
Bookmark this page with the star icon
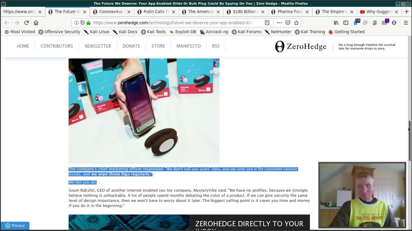click(296, 23)
